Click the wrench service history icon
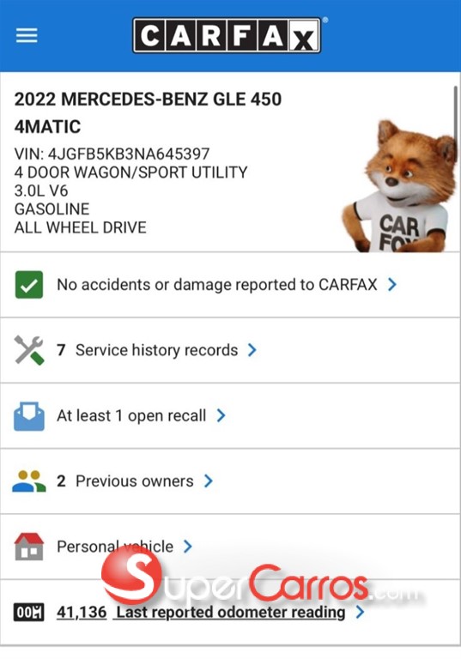Viewport: 461px width, 659px height. (x=29, y=350)
